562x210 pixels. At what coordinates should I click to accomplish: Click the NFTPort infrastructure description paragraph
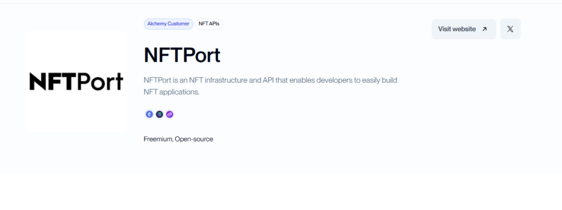click(x=270, y=86)
